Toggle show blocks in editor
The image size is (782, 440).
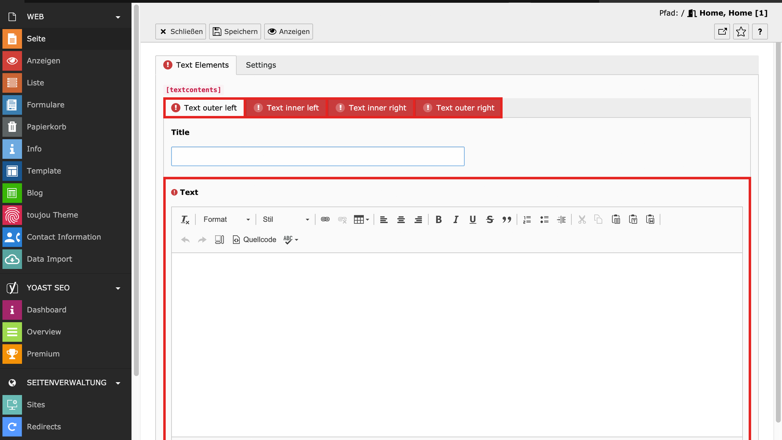coord(219,240)
